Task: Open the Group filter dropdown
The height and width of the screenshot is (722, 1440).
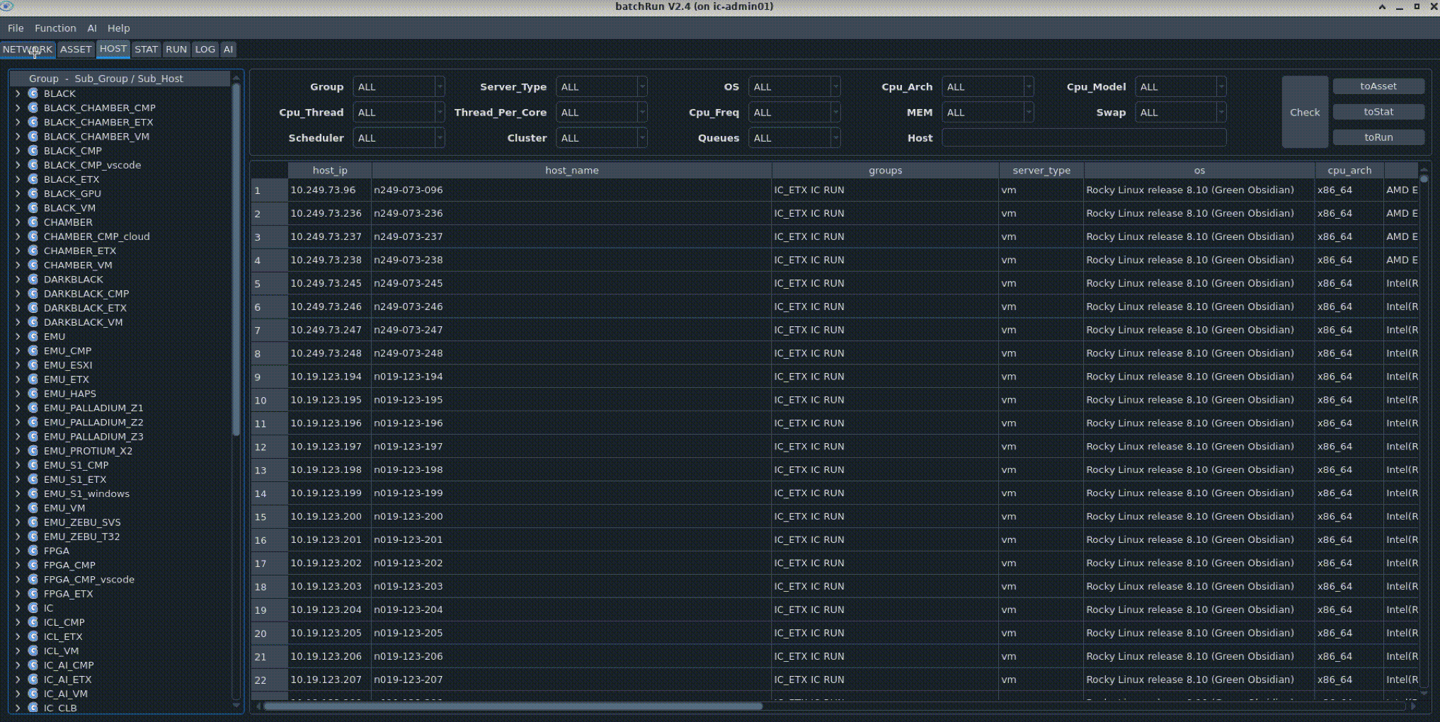Action: point(399,87)
